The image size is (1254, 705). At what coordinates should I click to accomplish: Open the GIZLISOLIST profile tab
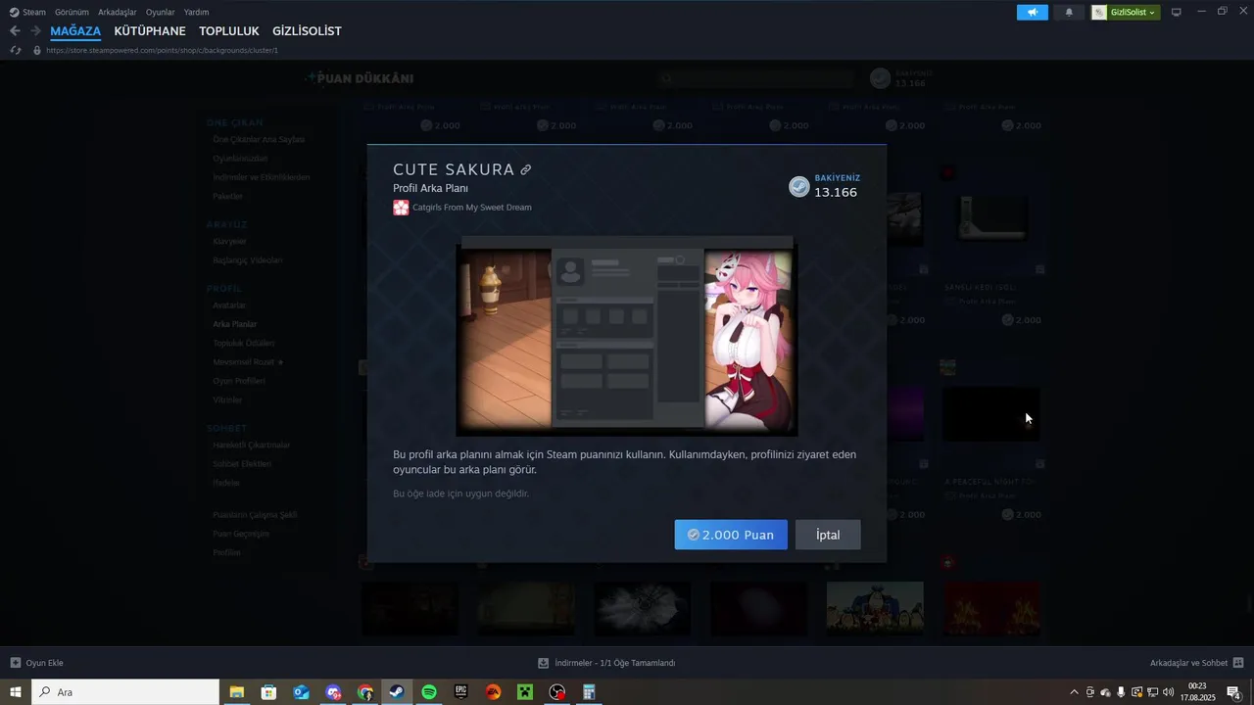(307, 31)
